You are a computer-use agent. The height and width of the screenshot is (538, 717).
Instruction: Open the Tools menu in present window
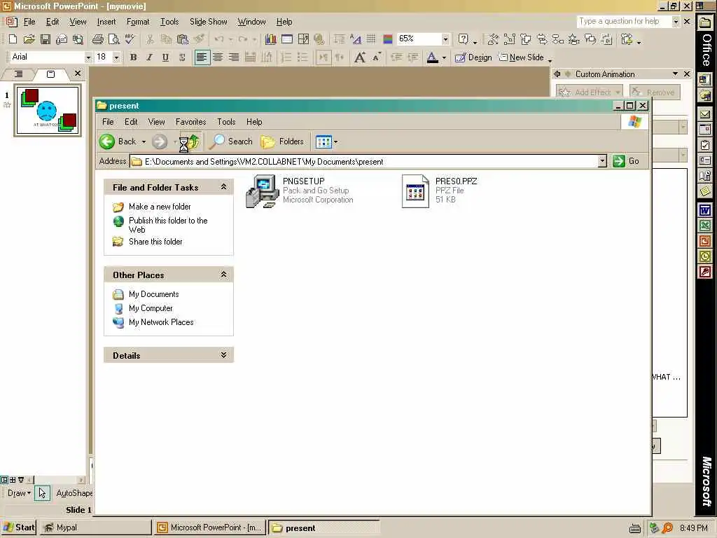[x=226, y=122]
